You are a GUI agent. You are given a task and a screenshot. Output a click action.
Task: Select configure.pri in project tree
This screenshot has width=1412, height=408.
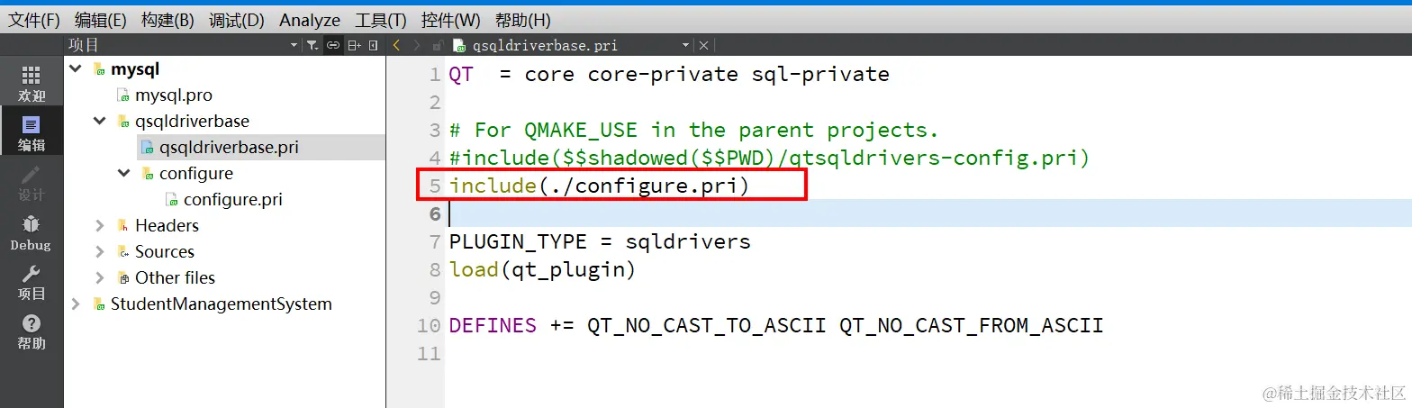coord(233,199)
